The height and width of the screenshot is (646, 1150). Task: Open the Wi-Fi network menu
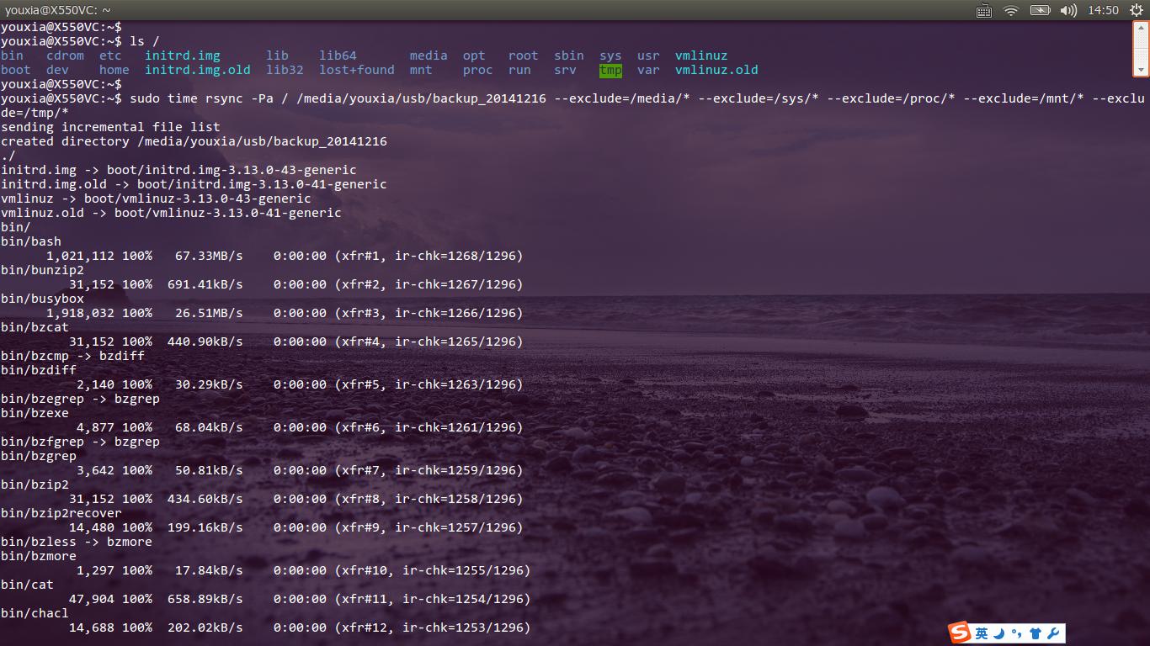tap(1011, 10)
